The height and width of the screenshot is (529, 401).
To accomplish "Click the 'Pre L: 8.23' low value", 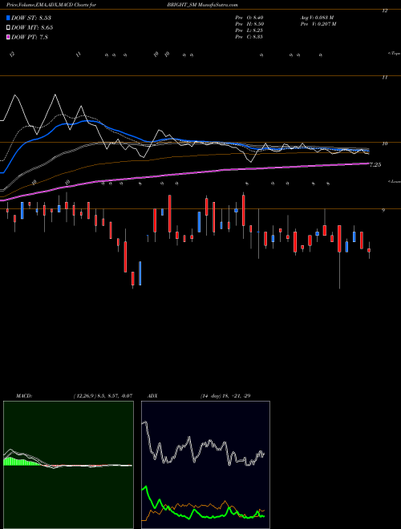I will (x=249, y=30).
